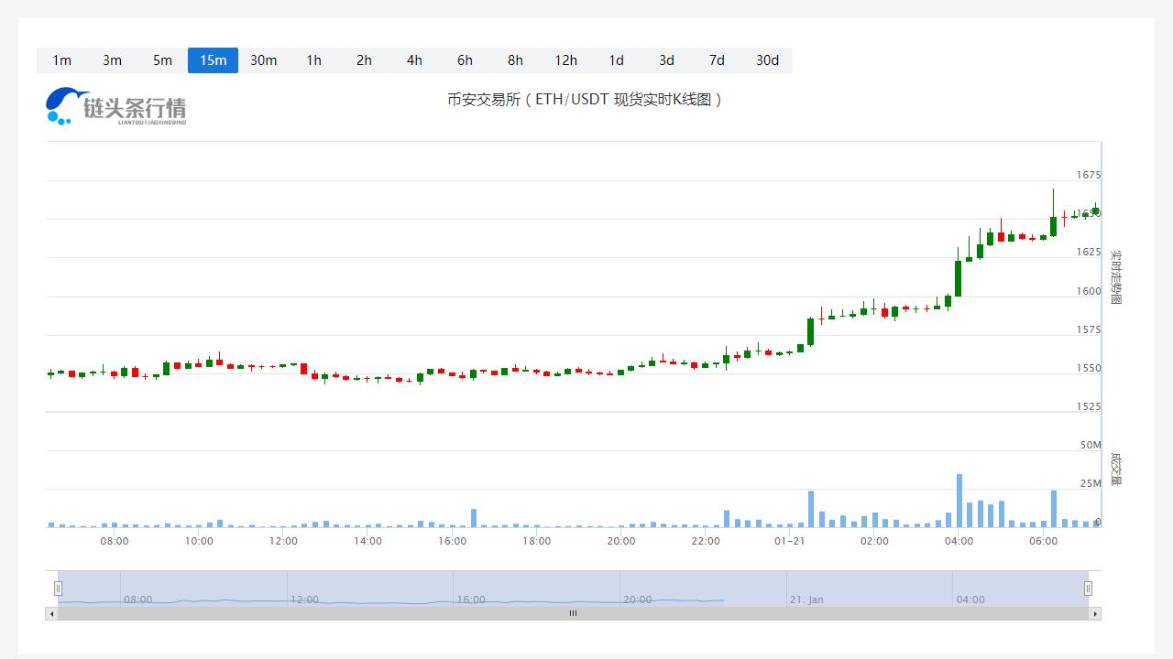Viewport: 1173px width, 659px height.
Task: Switch to the 3m interval tab
Action: 112,60
